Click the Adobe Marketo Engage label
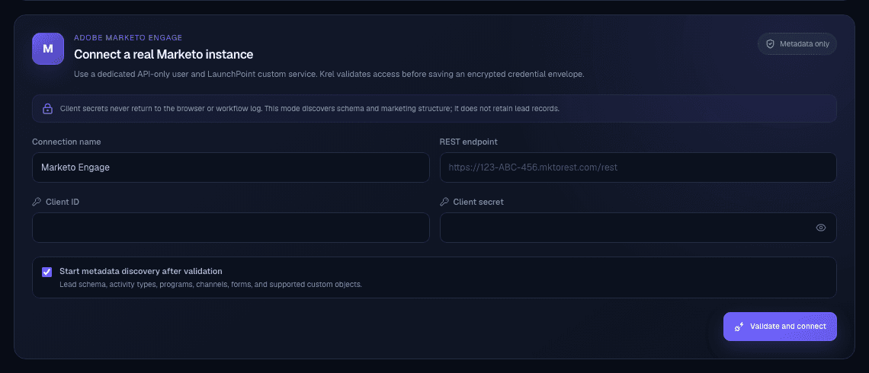The height and width of the screenshot is (373, 869). click(128, 37)
